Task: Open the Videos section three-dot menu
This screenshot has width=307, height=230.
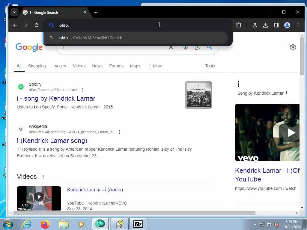Action: pyautogui.click(x=43, y=177)
